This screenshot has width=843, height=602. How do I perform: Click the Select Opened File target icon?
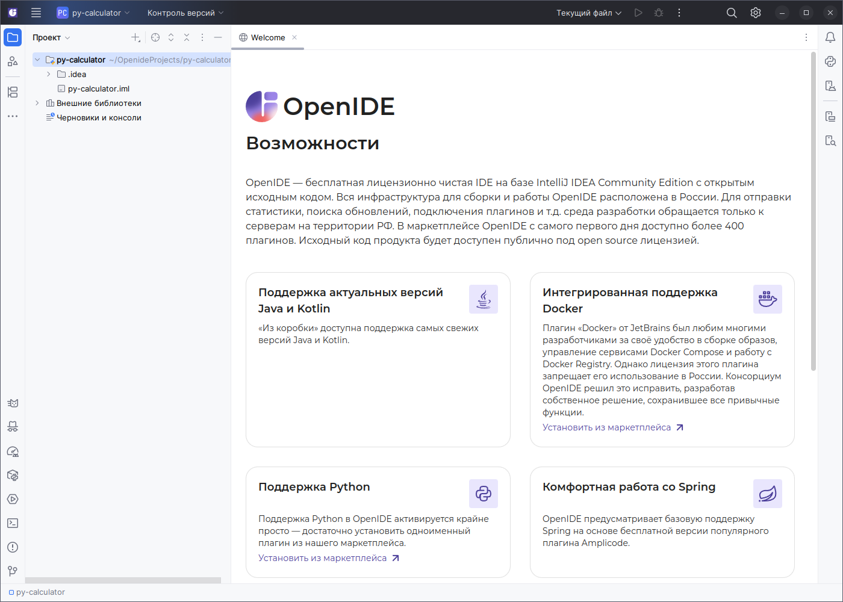(x=155, y=37)
